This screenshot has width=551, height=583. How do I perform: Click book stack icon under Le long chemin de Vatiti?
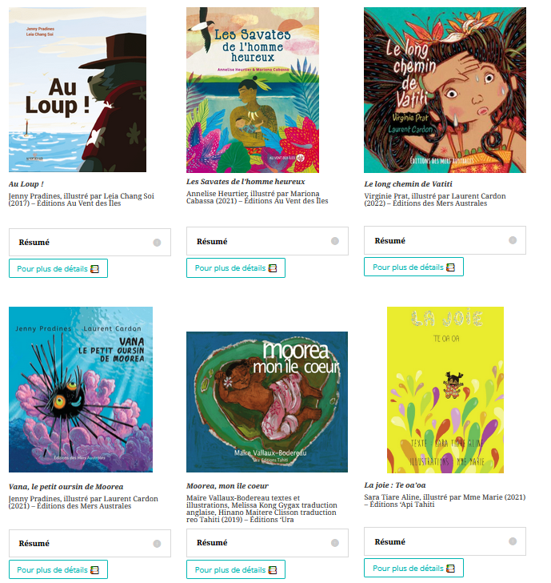[450, 267]
